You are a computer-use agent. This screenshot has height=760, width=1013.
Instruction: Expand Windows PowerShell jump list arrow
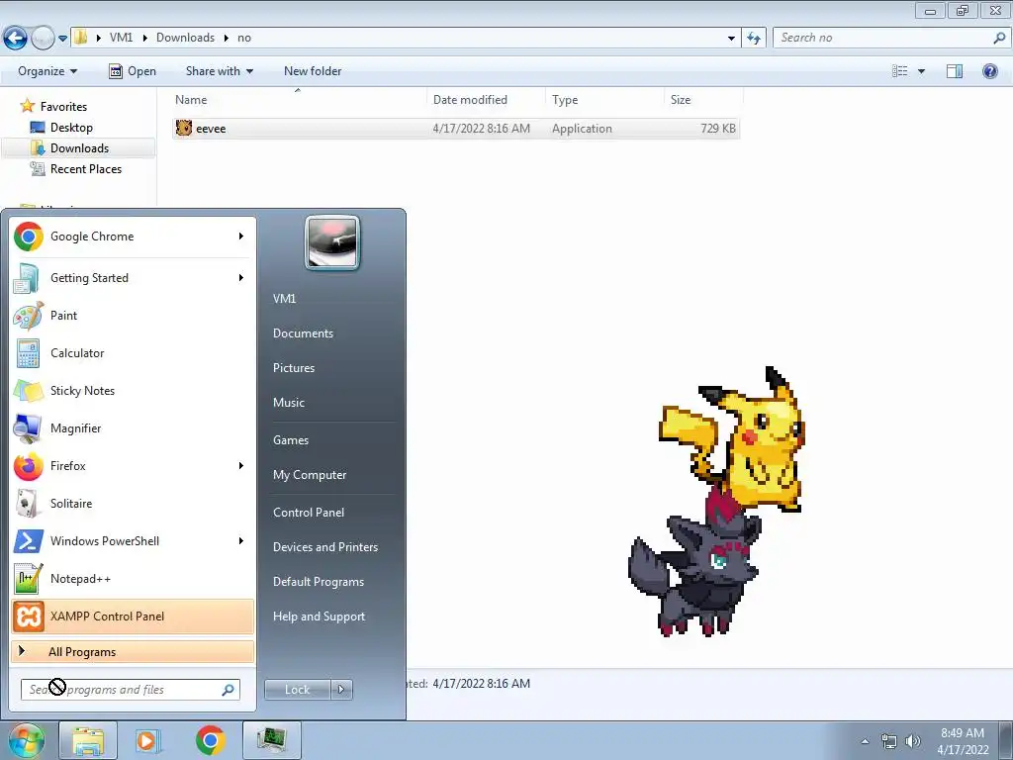[241, 541]
